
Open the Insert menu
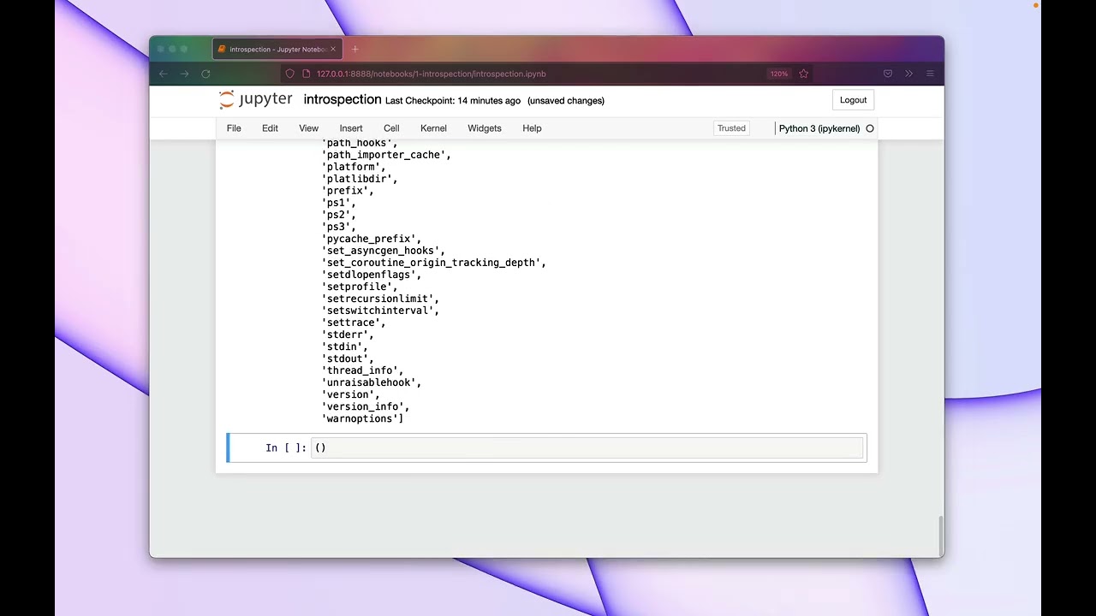[351, 128]
